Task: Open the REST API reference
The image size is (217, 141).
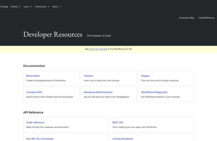Action: (x=118, y=122)
